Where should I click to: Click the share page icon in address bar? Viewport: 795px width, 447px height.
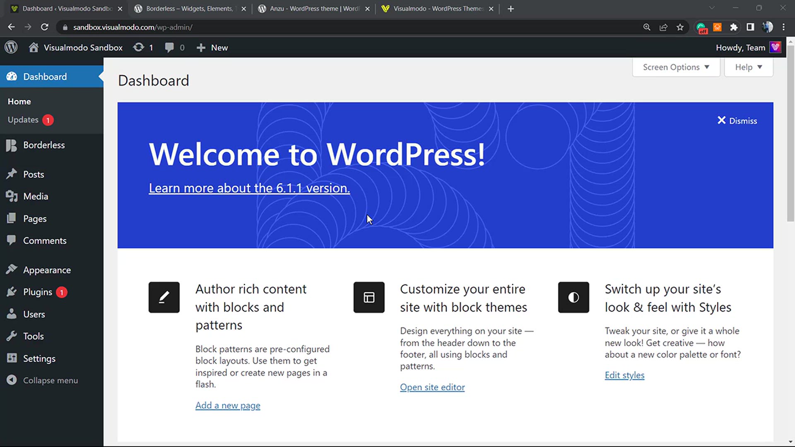click(x=663, y=27)
